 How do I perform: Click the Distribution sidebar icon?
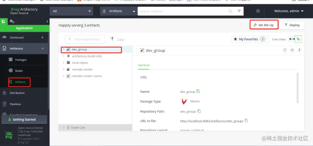4,93
